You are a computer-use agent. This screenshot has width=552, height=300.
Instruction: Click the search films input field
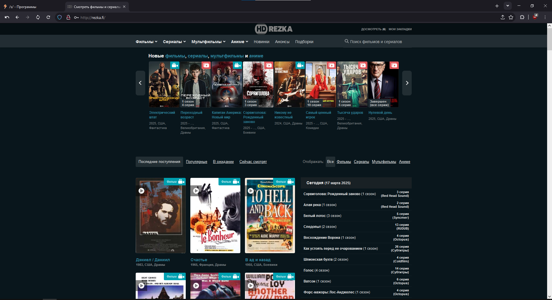coord(378,42)
